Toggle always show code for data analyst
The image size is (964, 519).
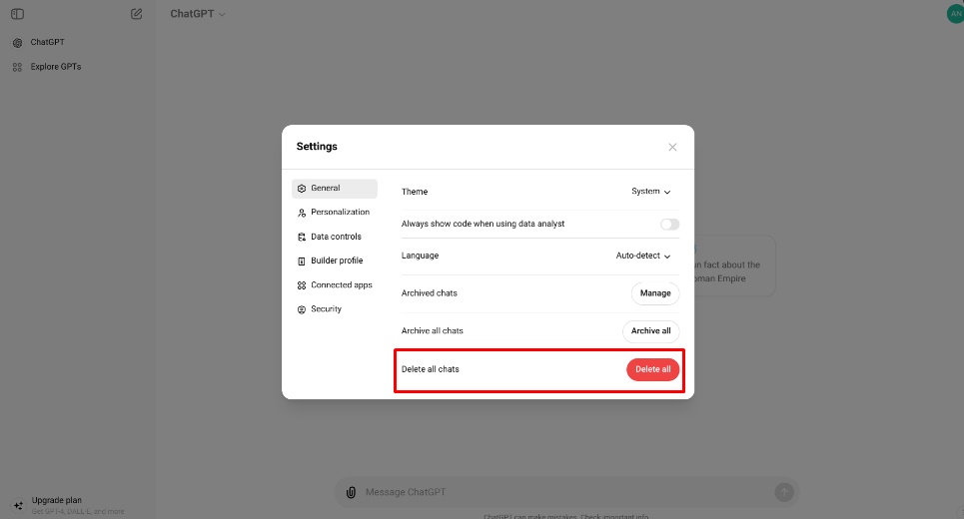[669, 225]
